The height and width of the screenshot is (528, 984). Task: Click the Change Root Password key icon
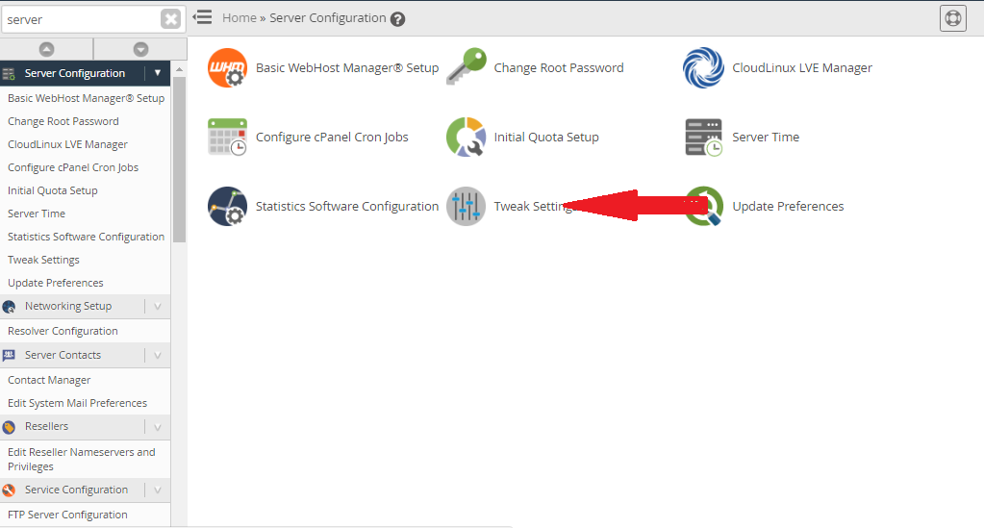tap(467, 66)
